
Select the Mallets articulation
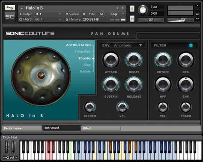(x=85, y=71)
